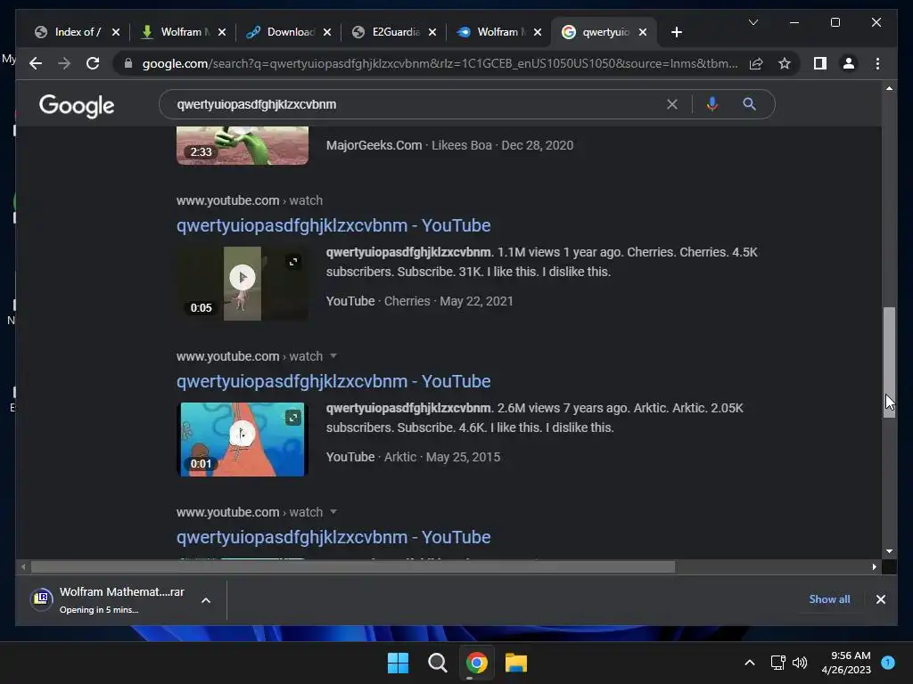The image size is (913, 684).
Task: Open the Windows Start menu
Action: point(398,663)
